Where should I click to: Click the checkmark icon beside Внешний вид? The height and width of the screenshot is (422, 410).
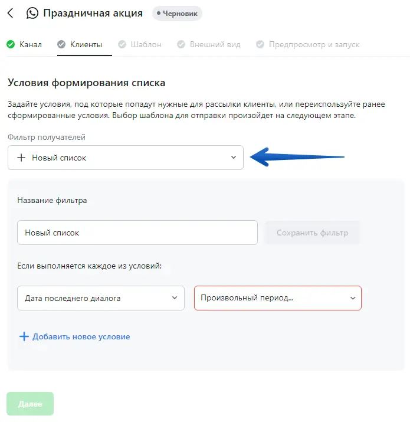pos(181,44)
